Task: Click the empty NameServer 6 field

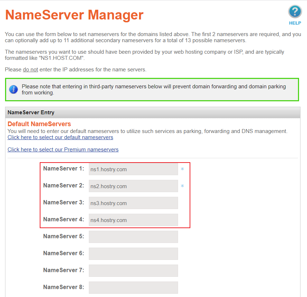Action: tap(133, 254)
